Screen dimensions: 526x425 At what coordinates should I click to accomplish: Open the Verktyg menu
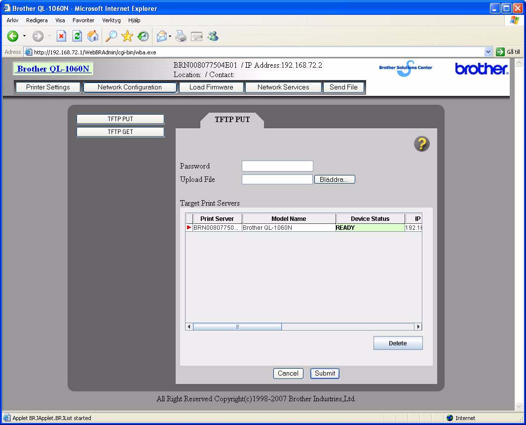(112, 20)
